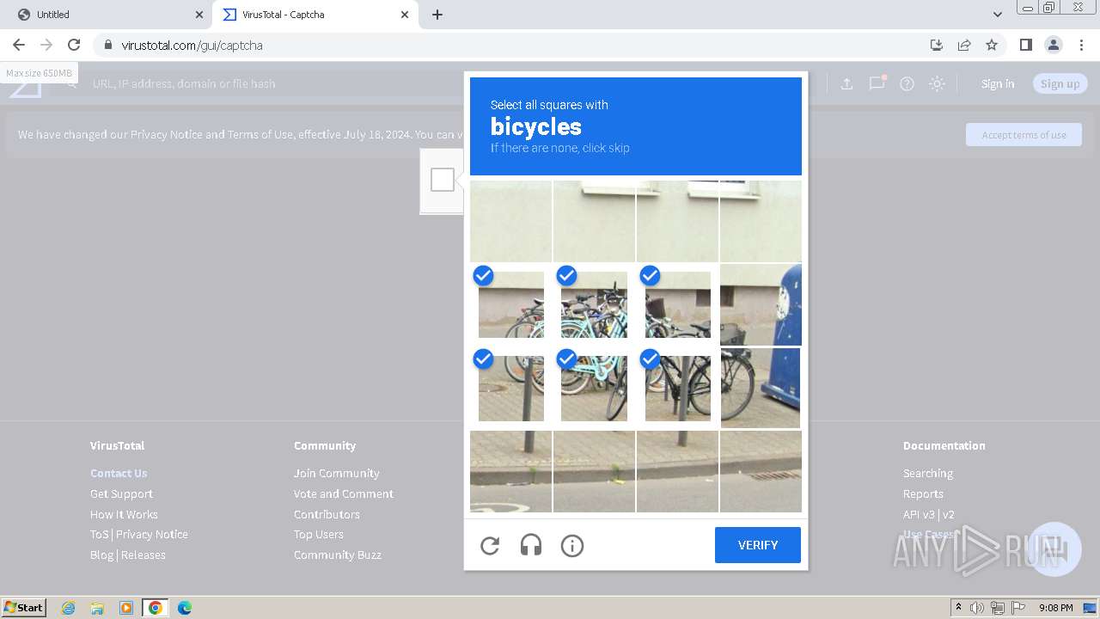Switch to the Untitled tab
Screen dimensions: 1100x619
coord(106,15)
